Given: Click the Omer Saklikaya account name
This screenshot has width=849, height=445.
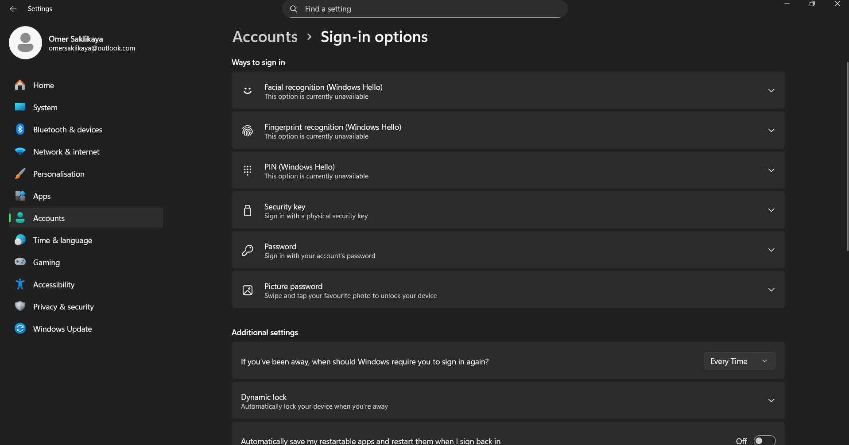Looking at the screenshot, I should coord(76,39).
